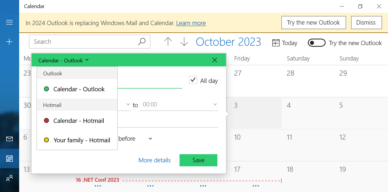
Task: Open the hamburger navigation menu
Action: click(x=9, y=22)
